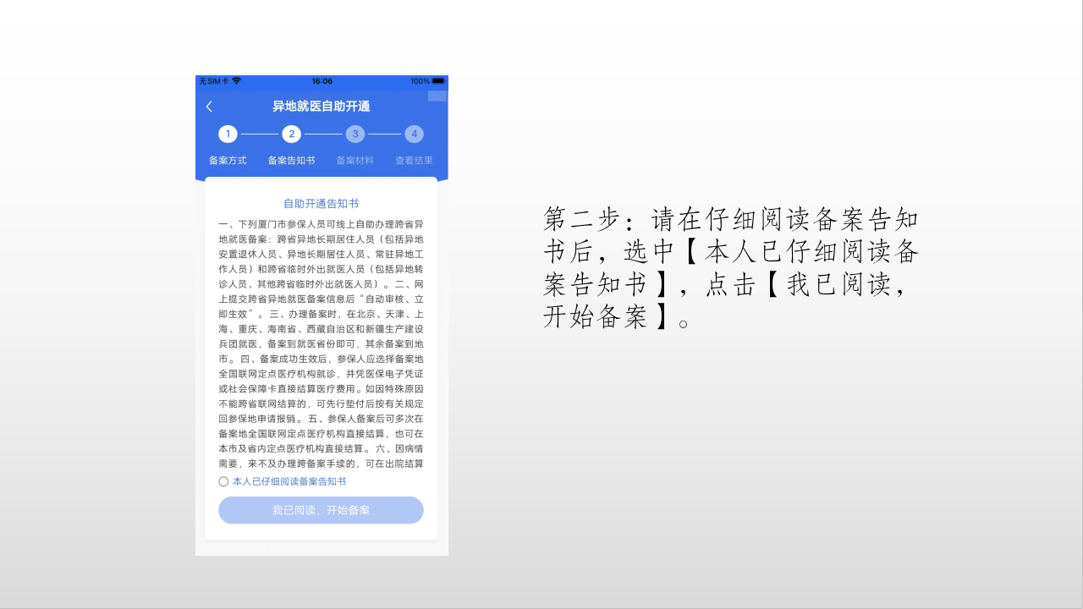Open the 备案材料 step label
Screen dimensions: 1083x609
tap(355, 160)
